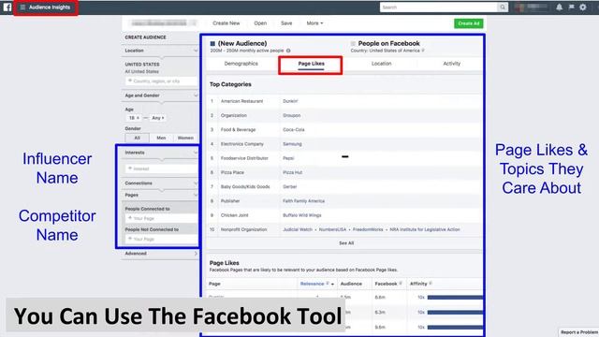The height and width of the screenshot is (337, 599).
Task: Open the Pizza Hut page link
Action: (x=292, y=172)
